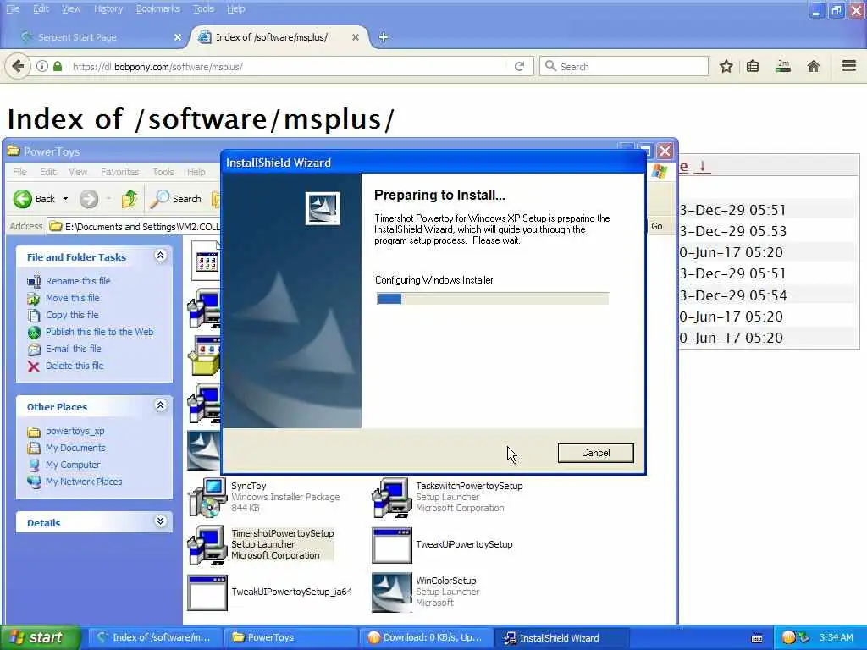Switch to InstallShield Wizard taskbar button
The height and width of the screenshot is (650, 867).
[x=561, y=638]
